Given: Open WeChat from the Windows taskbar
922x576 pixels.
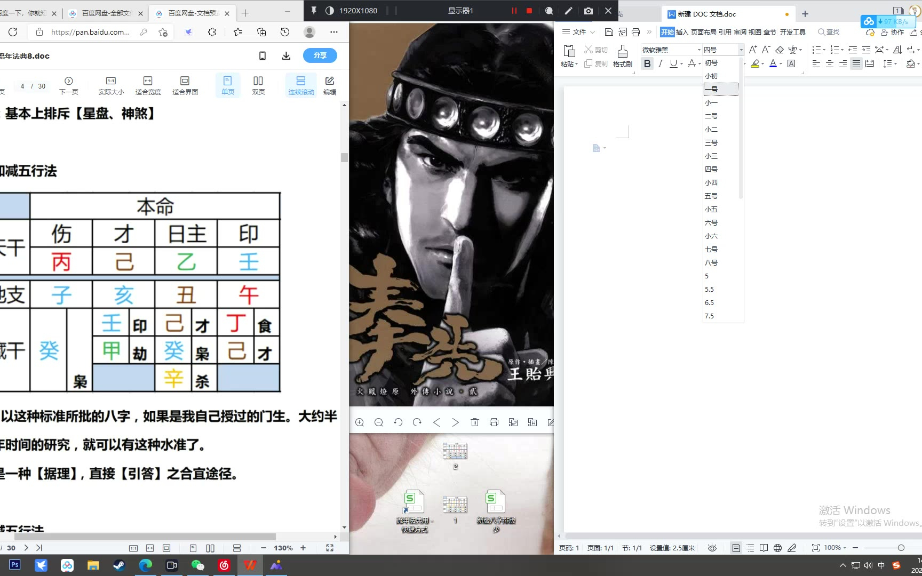Looking at the screenshot, I should tap(197, 565).
